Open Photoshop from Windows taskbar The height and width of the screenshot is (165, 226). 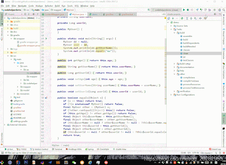[26, 162]
